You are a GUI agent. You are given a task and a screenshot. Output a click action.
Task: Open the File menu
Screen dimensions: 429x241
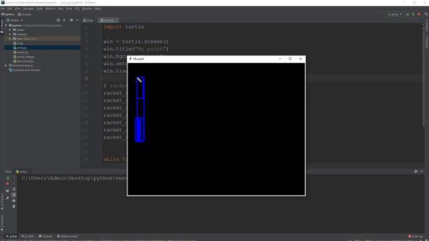click(3, 9)
